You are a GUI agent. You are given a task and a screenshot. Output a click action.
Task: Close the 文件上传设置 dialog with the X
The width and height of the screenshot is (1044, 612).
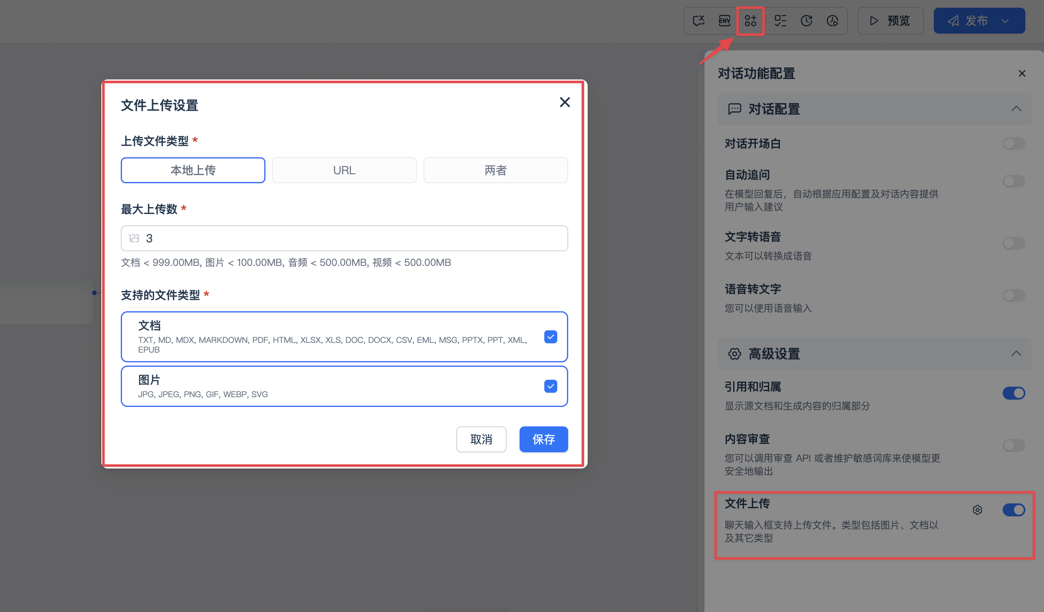tap(565, 103)
